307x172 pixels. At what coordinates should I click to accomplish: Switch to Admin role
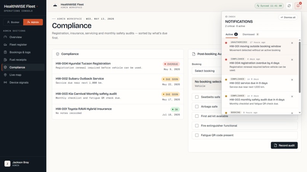pos(33,22)
